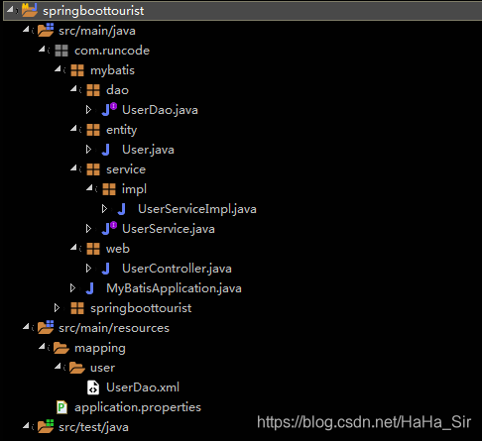Click the src/test/java folder icon
The width and height of the screenshot is (482, 441).
46,426
